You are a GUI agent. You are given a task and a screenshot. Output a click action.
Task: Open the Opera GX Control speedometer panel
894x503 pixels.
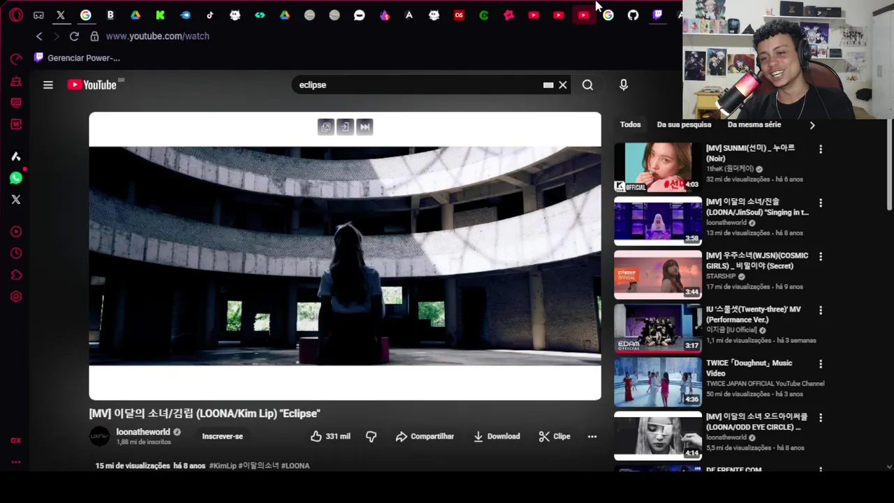tap(16, 59)
